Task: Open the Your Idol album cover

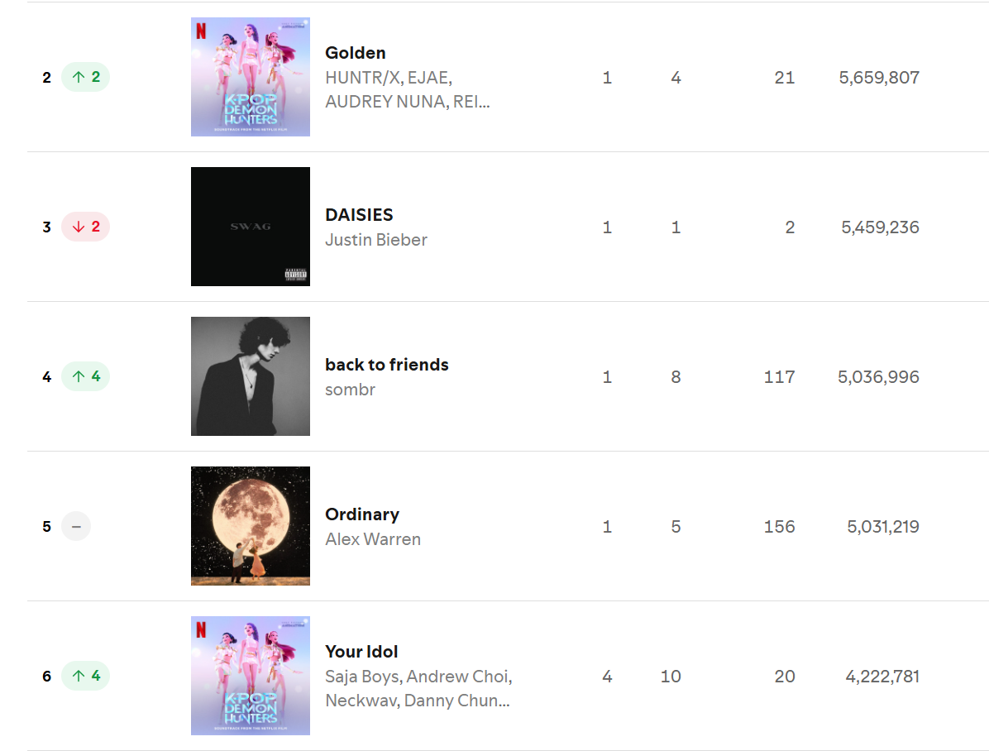Action: click(251, 675)
